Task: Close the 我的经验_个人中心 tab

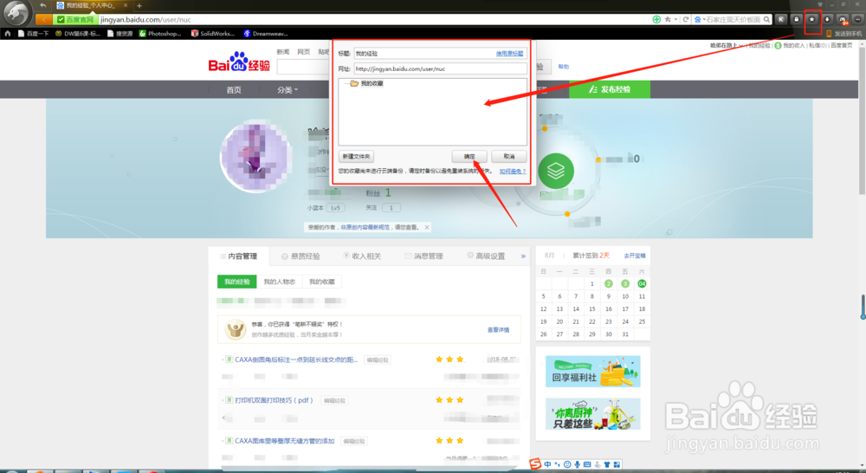Action: [x=126, y=5]
